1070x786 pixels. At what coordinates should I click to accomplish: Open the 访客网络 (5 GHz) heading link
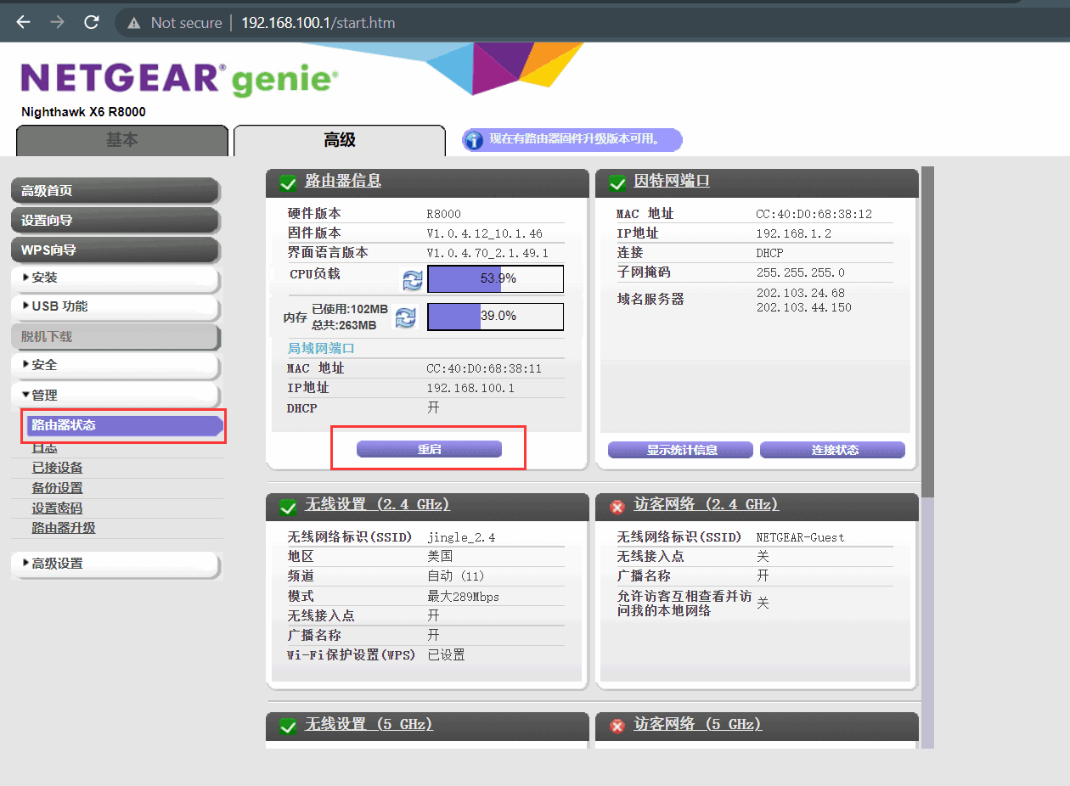(x=698, y=725)
